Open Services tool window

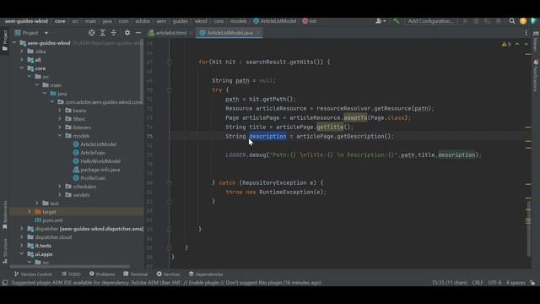coord(168,274)
